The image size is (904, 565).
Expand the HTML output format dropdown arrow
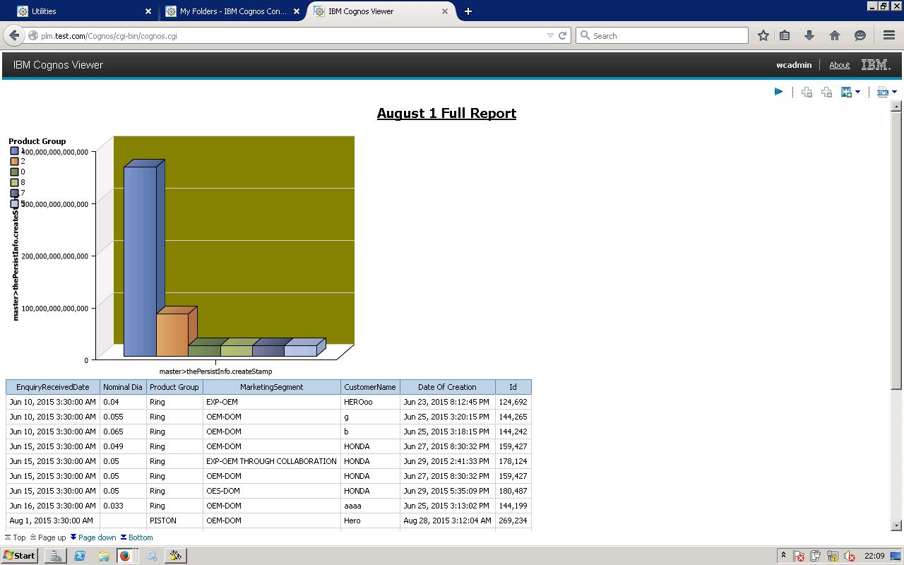click(x=894, y=92)
